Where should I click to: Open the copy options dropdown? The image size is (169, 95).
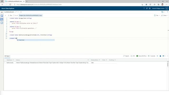[x=163, y=12]
